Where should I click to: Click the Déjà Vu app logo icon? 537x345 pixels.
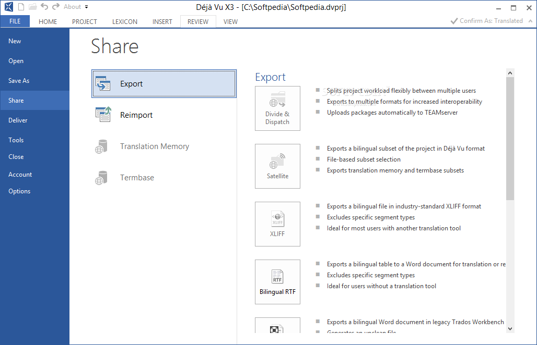(x=9, y=7)
